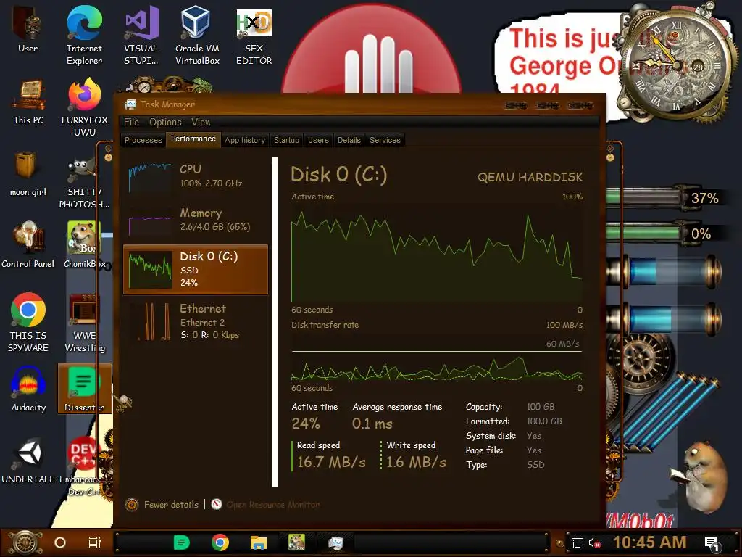Open File Explorer from the taskbar
Screen dimensions: 742x557
(259, 542)
